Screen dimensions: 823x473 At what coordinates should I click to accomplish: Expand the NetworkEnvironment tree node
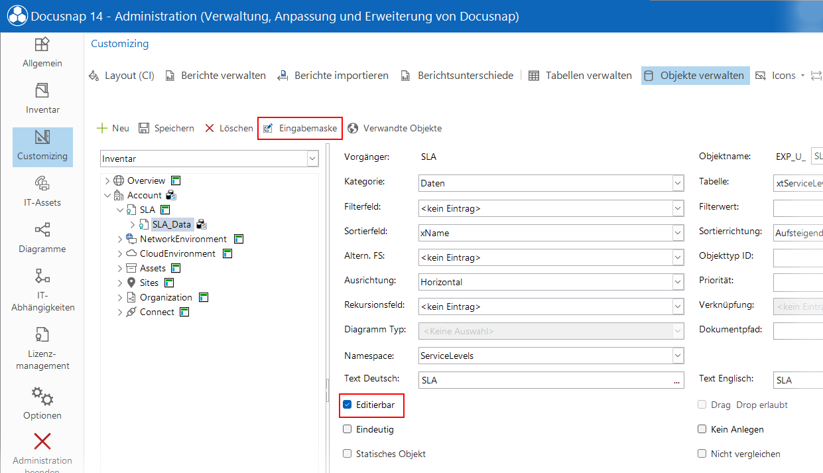[120, 239]
